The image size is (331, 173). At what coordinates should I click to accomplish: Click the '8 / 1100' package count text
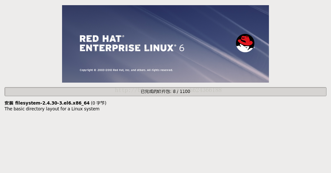tap(182, 91)
